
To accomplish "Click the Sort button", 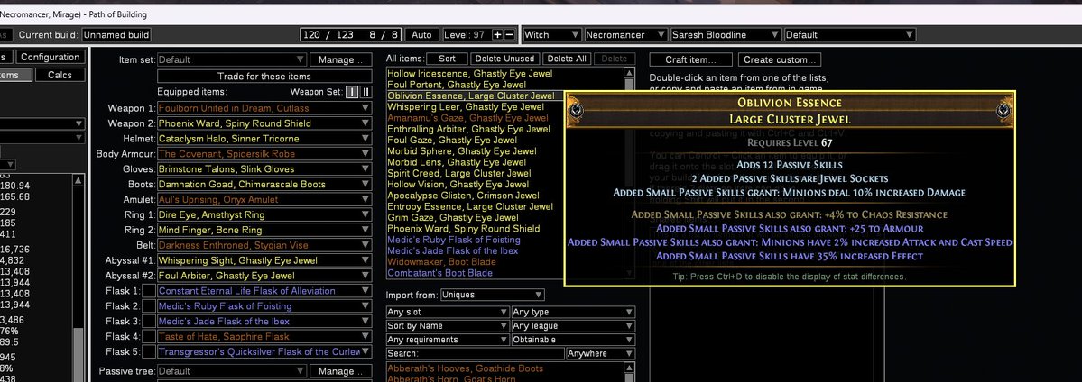I will tap(448, 59).
